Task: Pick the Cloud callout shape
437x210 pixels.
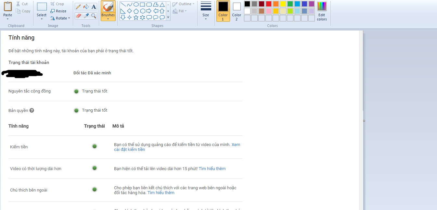Action: (x=162, y=17)
